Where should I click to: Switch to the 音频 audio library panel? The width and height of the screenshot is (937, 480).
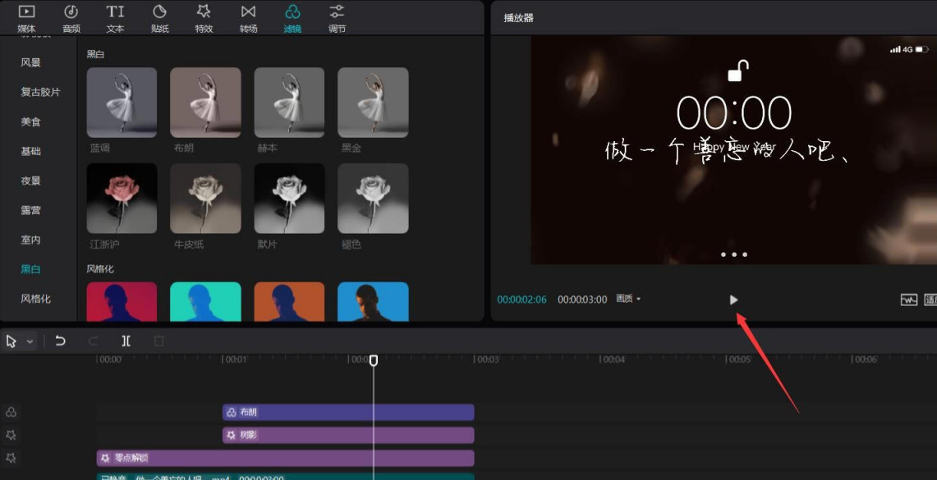[x=71, y=18]
